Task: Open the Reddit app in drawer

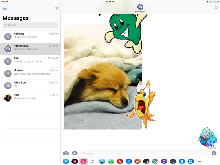Action: pyautogui.click(x=137, y=161)
